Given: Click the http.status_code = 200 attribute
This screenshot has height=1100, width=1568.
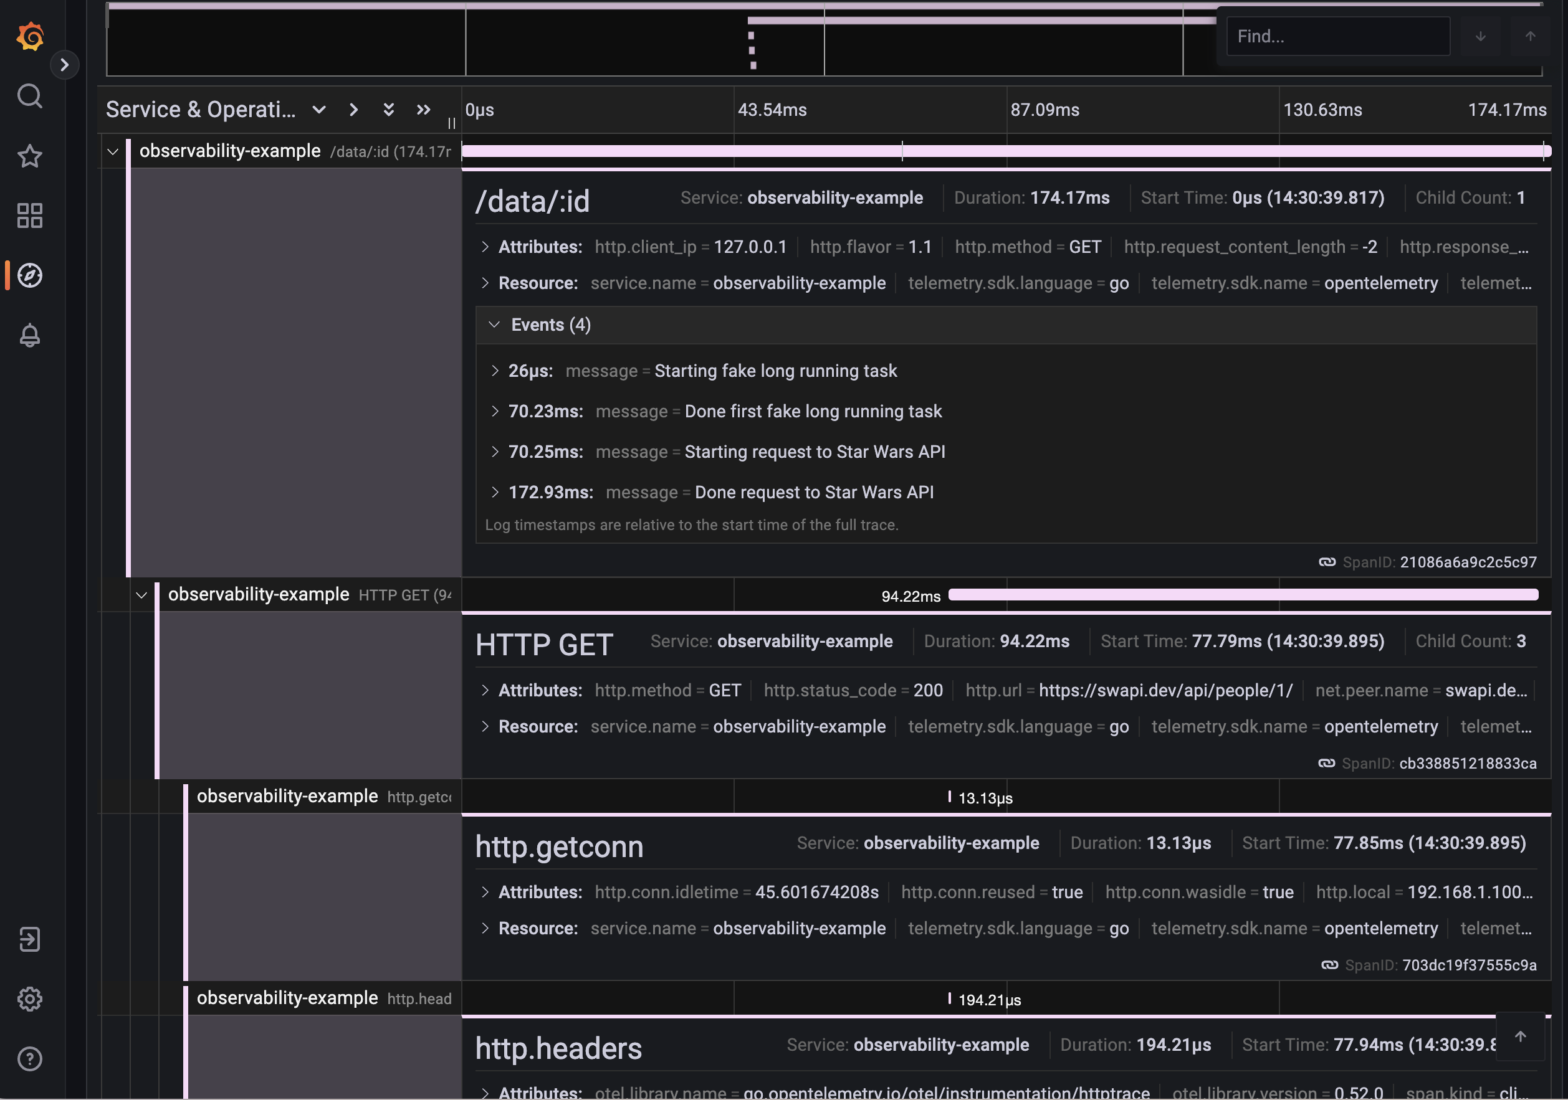Looking at the screenshot, I should (853, 691).
